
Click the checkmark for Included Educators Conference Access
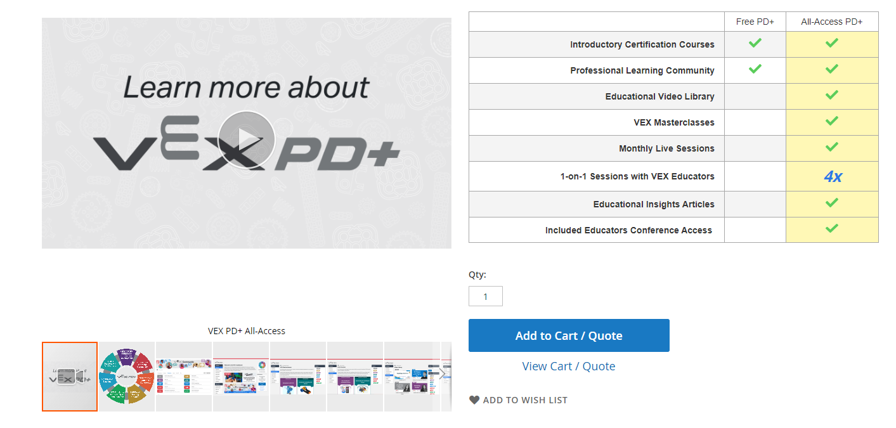pos(832,229)
